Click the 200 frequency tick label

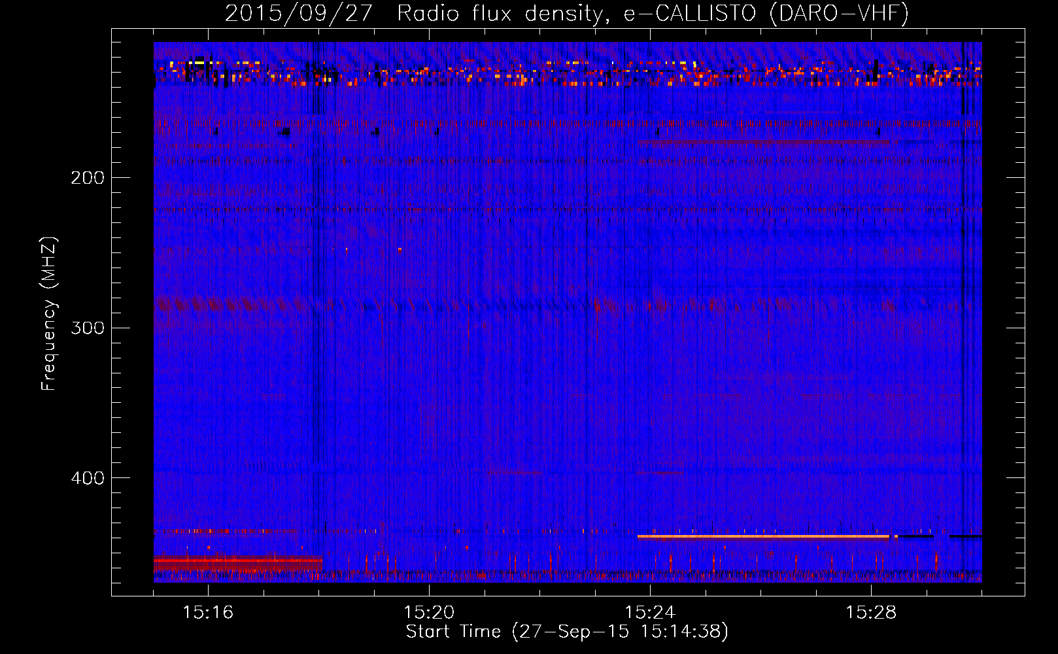coord(88,178)
